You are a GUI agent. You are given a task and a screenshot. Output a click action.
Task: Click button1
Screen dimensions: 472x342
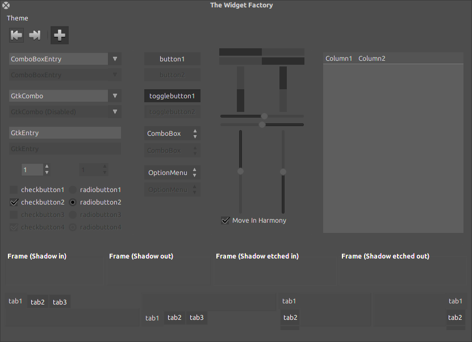coord(172,59)
